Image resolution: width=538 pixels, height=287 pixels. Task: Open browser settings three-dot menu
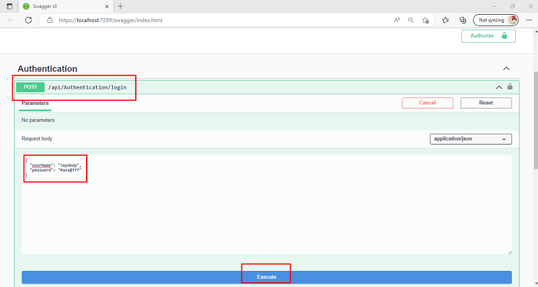(x=528, y=20)
